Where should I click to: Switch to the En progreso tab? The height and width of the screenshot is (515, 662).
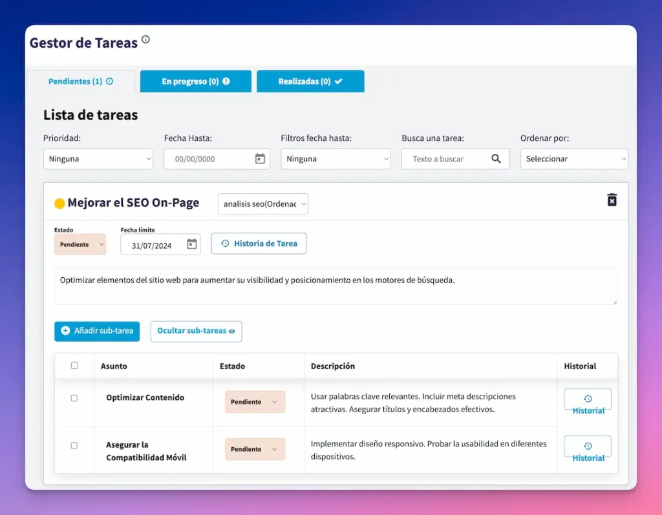pyautogui.click(x=195, y=81)
